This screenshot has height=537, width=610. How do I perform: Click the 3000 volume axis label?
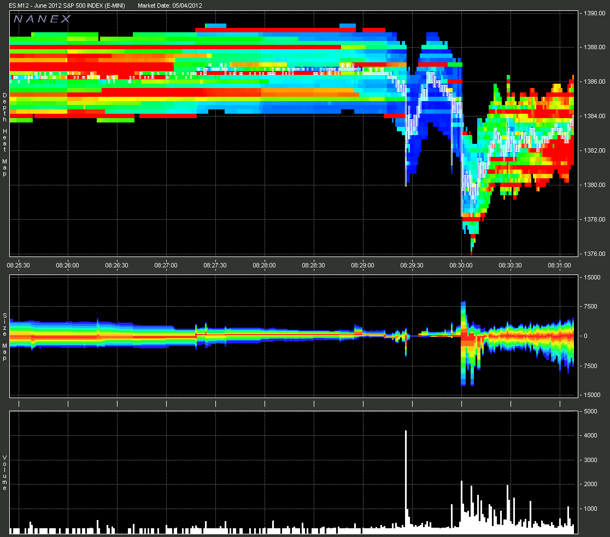click(590, 460)
